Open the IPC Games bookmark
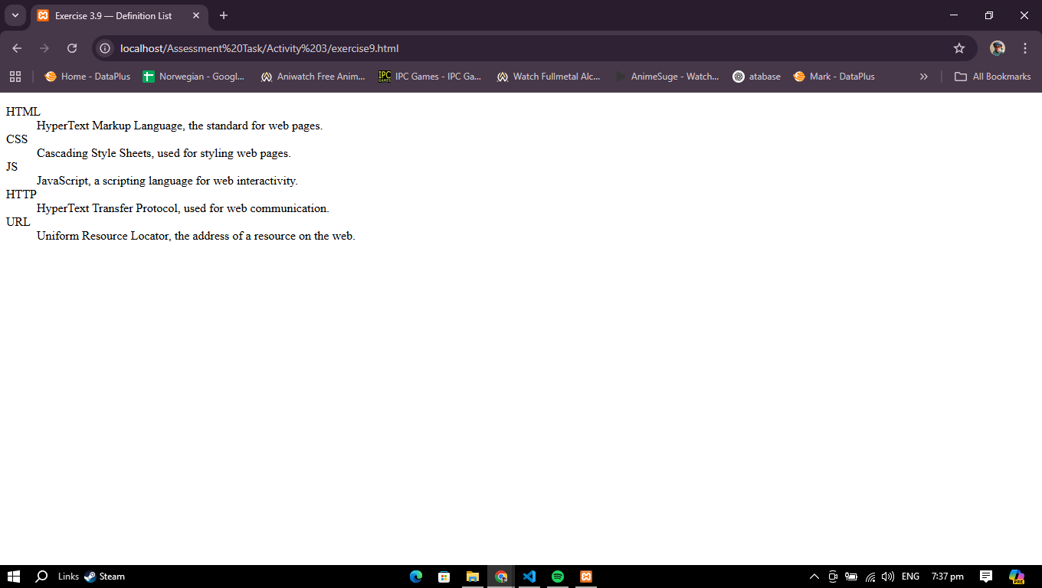 pos(430,77)
